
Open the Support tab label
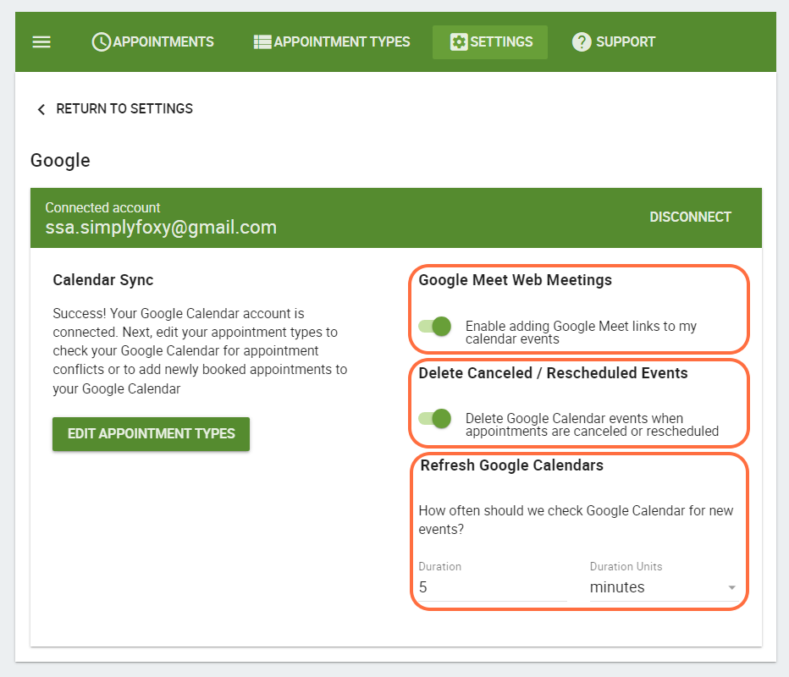pyautogui.click(x=626, y=41)
